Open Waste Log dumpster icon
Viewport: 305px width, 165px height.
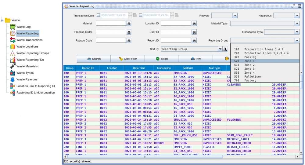(13, 27)
